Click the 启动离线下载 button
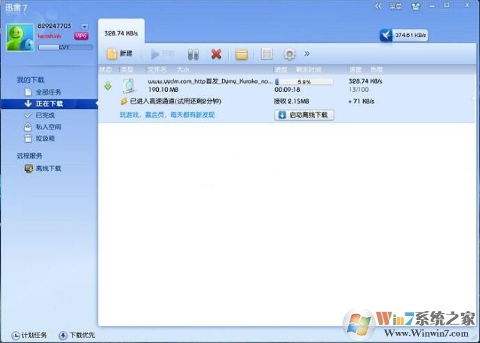480x343 pixels. tap(304, 115)
